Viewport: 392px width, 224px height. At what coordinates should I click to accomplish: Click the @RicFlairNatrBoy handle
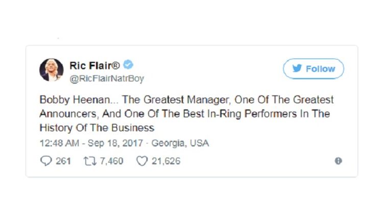coord(107,79)
